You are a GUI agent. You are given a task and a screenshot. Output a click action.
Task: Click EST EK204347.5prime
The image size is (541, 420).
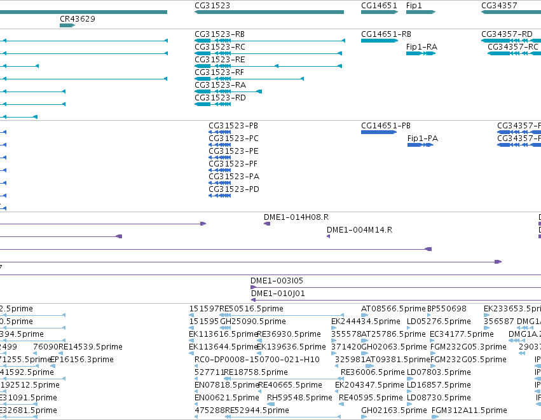tap(337, 391)
